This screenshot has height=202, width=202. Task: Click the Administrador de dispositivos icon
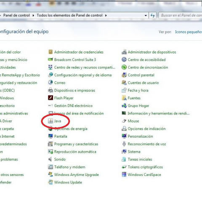pyautogui.click(x=124, y=52)
